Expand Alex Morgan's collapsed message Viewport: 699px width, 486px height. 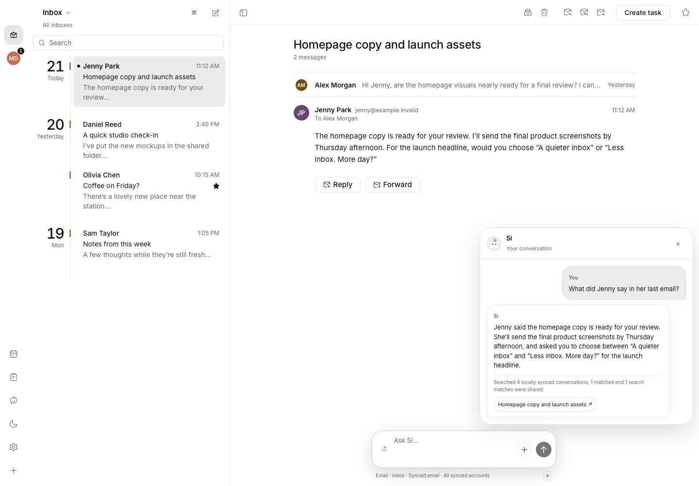(x=464, y=85)
